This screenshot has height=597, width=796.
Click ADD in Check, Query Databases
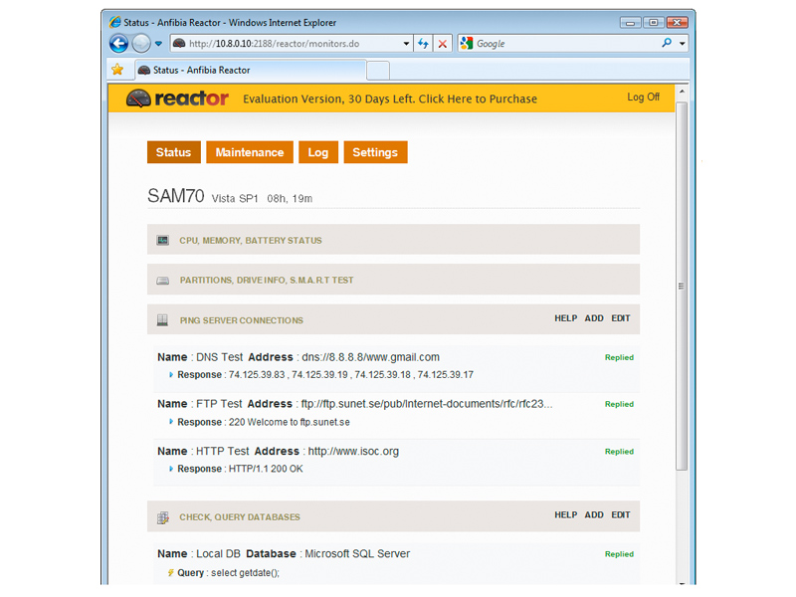point(594,514)
